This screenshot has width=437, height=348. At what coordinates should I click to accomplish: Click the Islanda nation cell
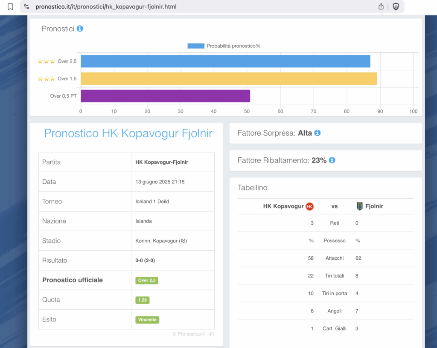coord(173,221)
